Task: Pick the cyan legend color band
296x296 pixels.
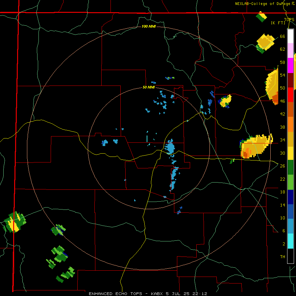Action: [290, 241]
